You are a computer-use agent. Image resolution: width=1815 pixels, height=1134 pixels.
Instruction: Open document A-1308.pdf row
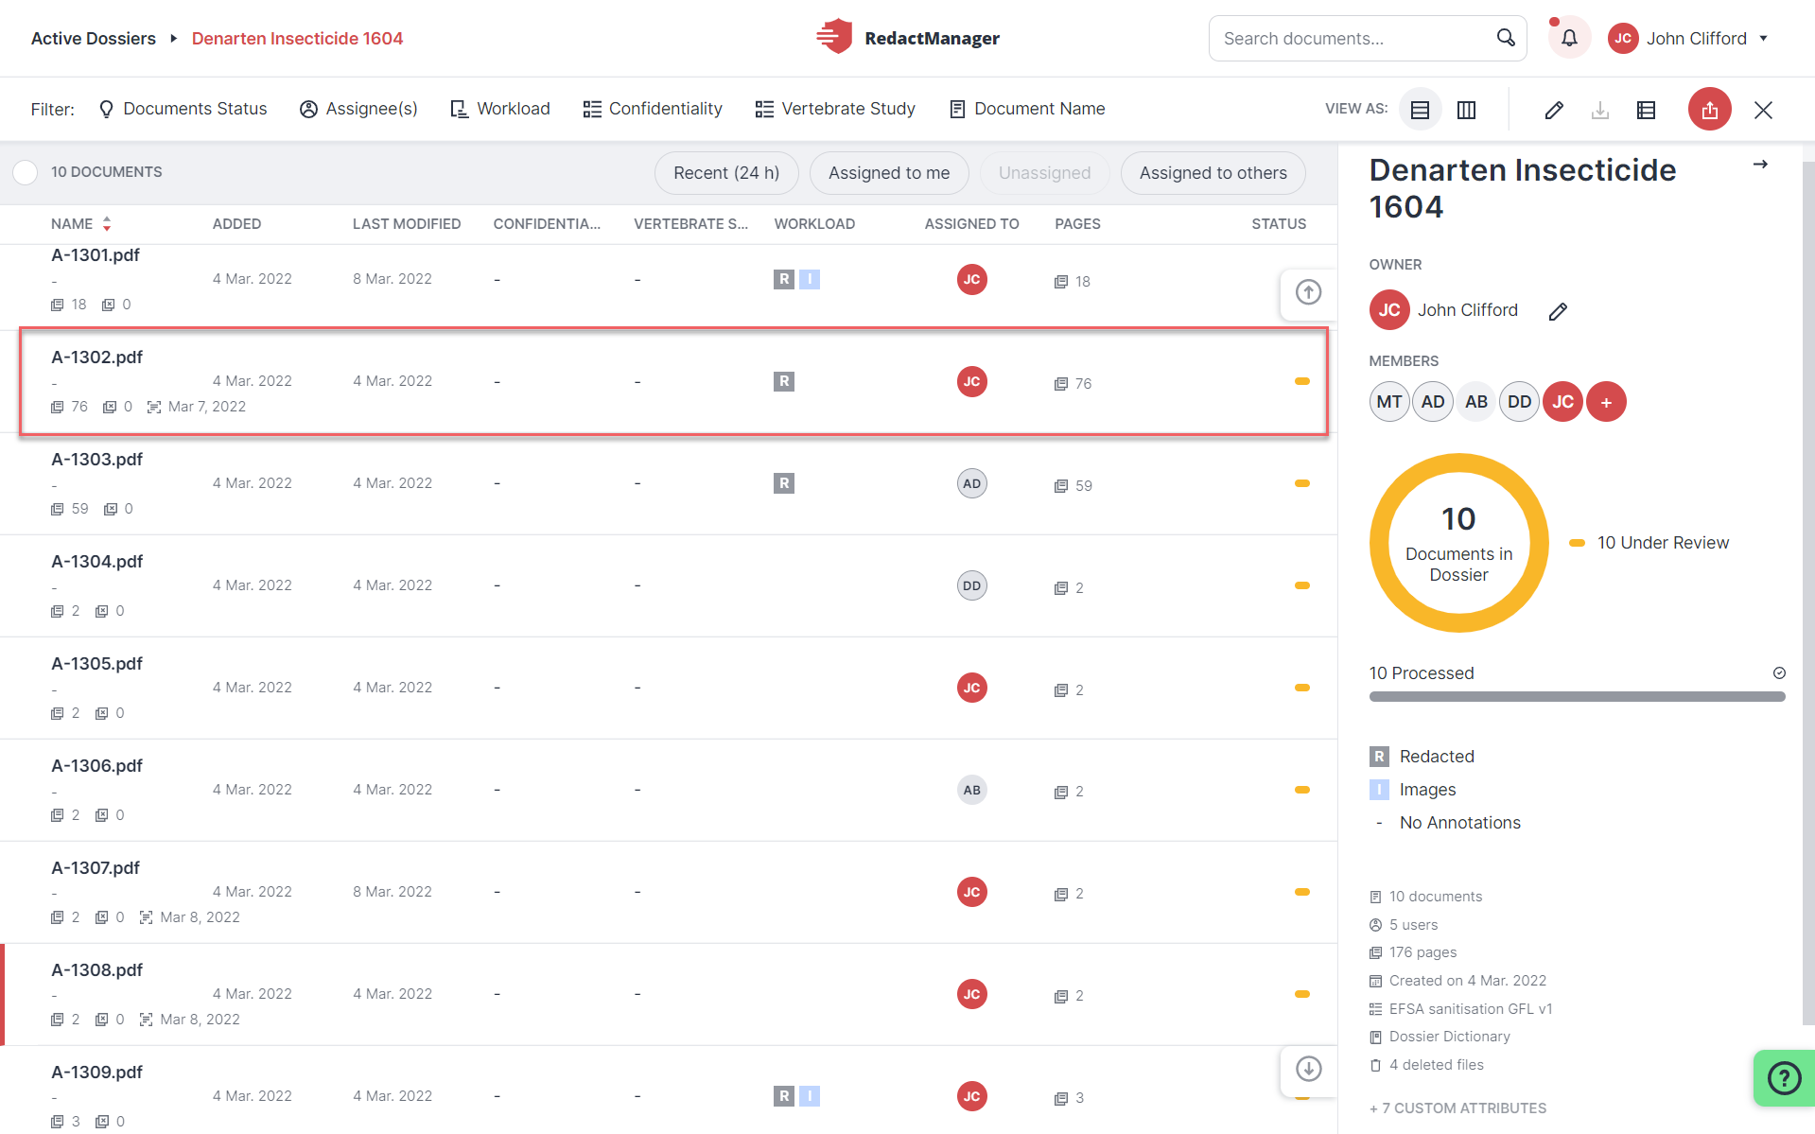(x=668, y=994)
